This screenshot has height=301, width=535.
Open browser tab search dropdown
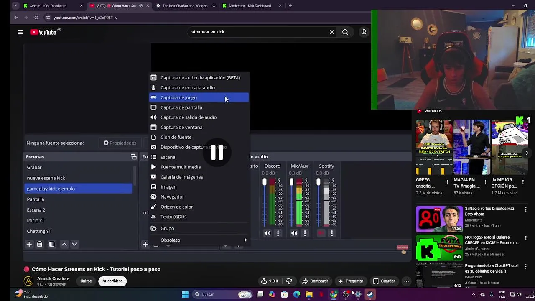(x=15, y=6)
